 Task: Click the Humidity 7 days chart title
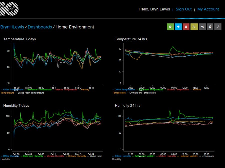[16, 106]
